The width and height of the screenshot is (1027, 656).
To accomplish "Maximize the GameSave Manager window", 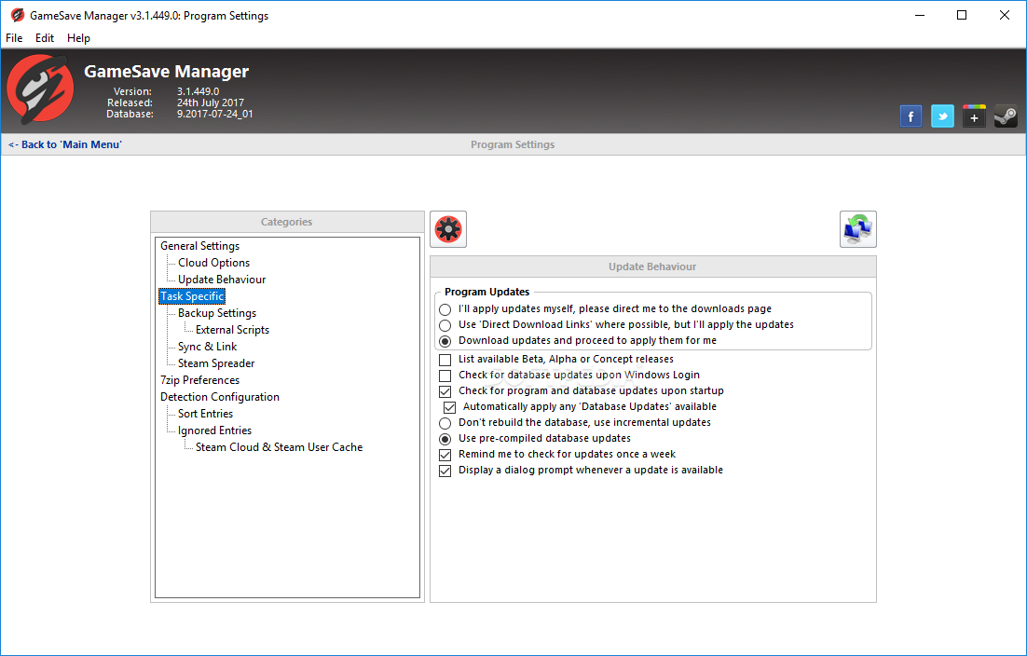I will point(962,15).
